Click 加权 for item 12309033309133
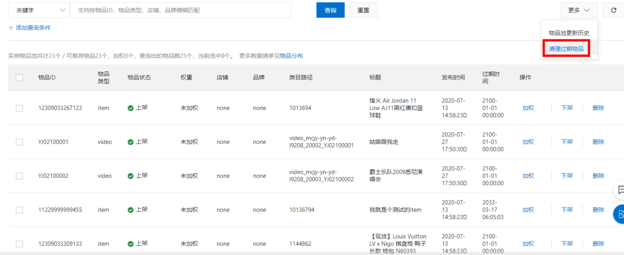 528,244
